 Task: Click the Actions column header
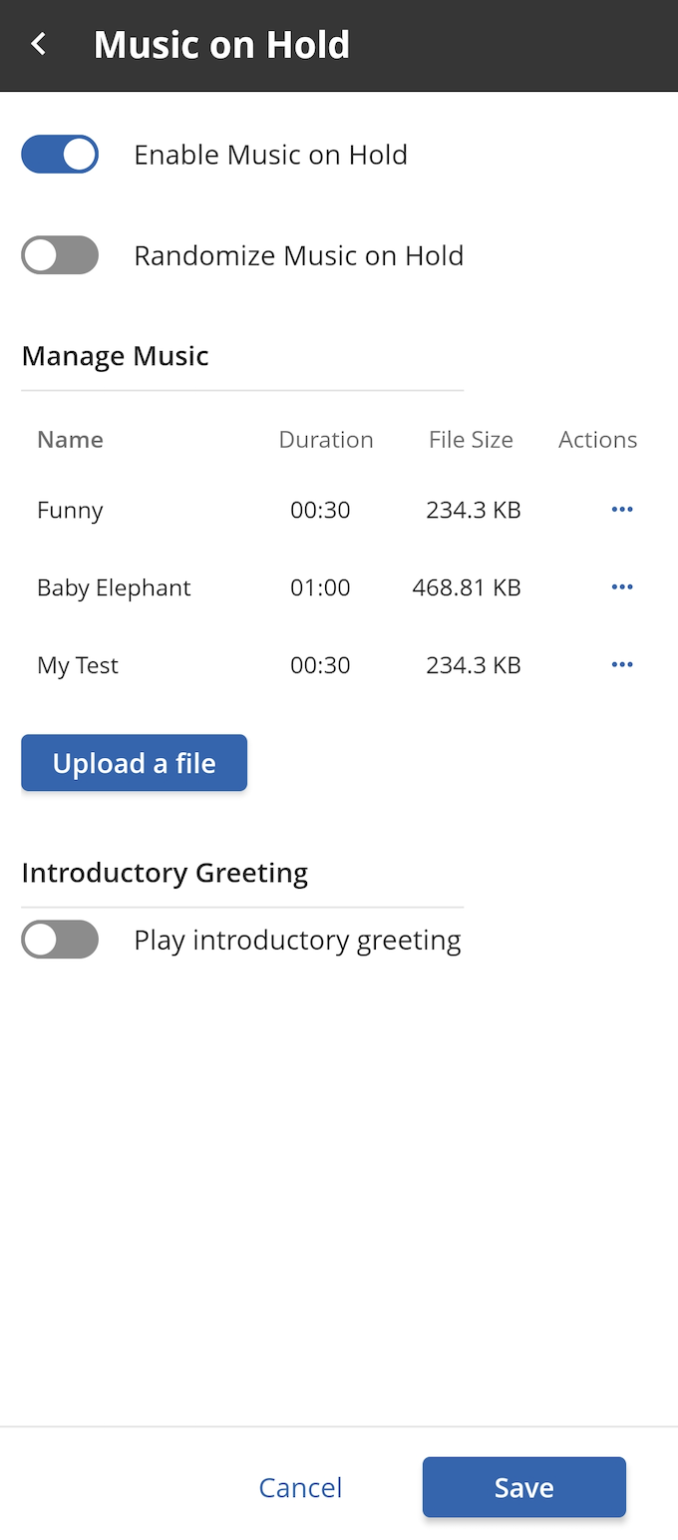[597, 440]
